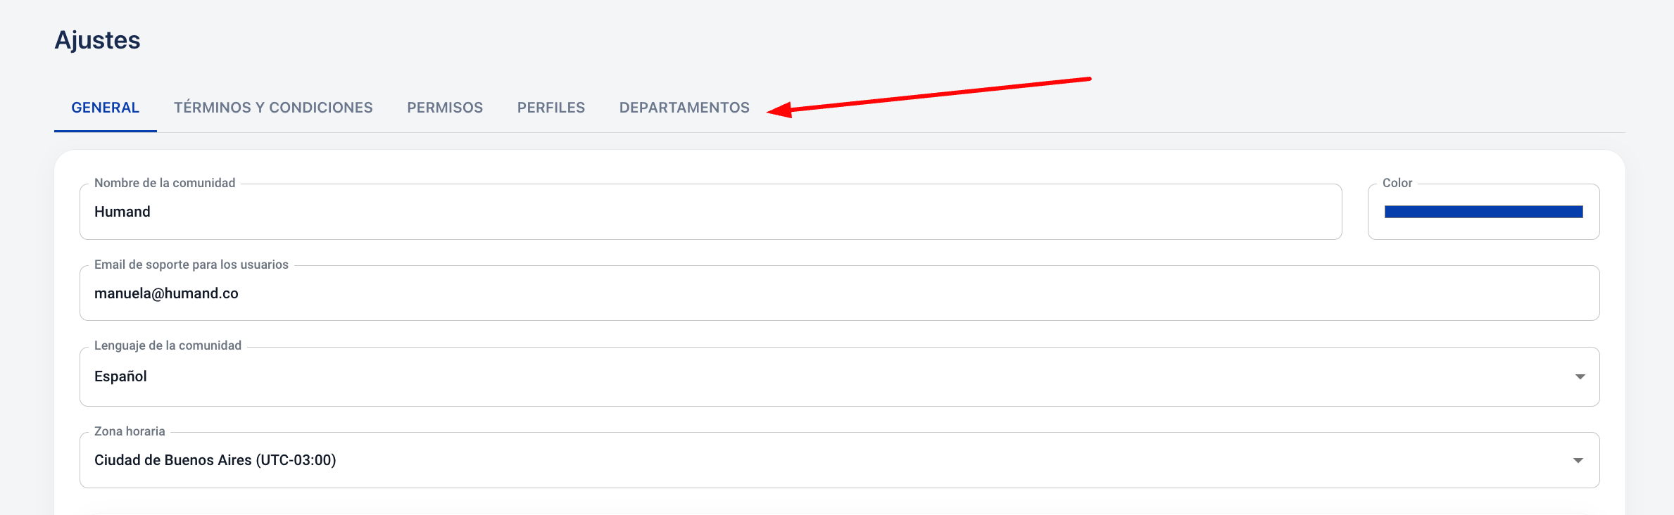This screenshot has height=515, width=1674.
Task: Expand the Lenguaje de la comunidad arrow
Action: click(1580, 377)
